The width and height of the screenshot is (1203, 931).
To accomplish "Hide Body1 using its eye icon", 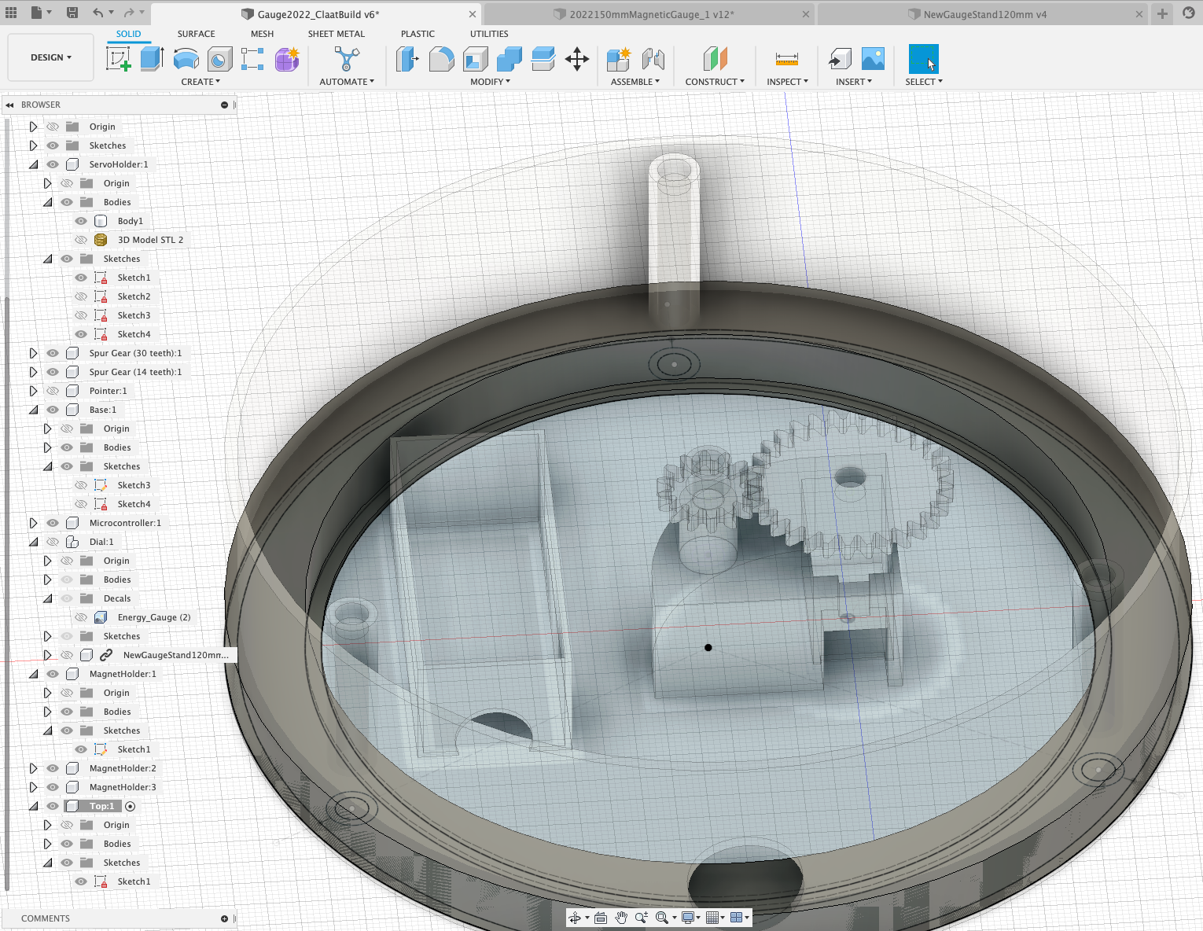I will point(81,221).
